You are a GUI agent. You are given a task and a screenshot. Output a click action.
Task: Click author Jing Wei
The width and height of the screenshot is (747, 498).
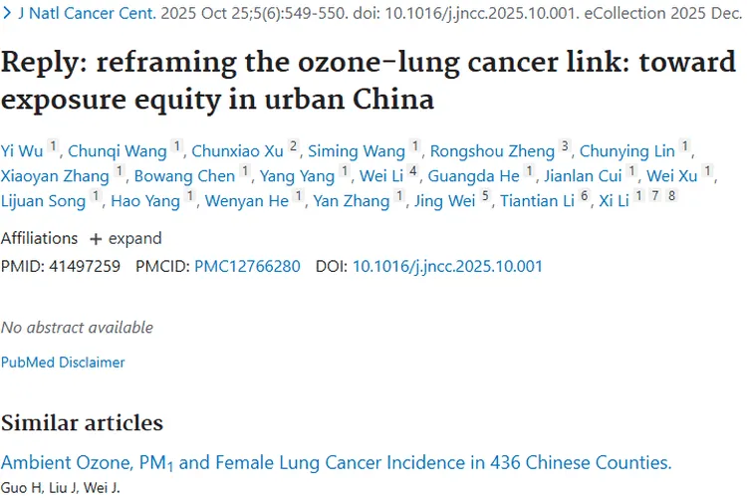tap(447, 201)
